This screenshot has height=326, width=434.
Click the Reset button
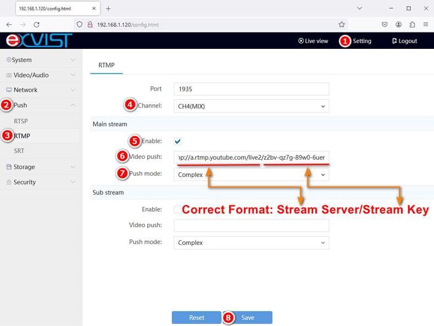pyautogui.click(x=197, y=317)
